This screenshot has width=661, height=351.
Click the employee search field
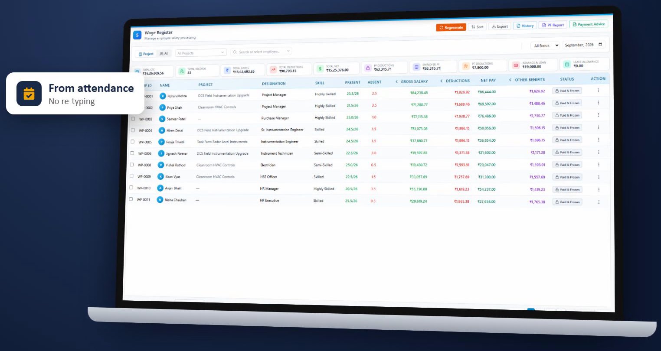261,52
